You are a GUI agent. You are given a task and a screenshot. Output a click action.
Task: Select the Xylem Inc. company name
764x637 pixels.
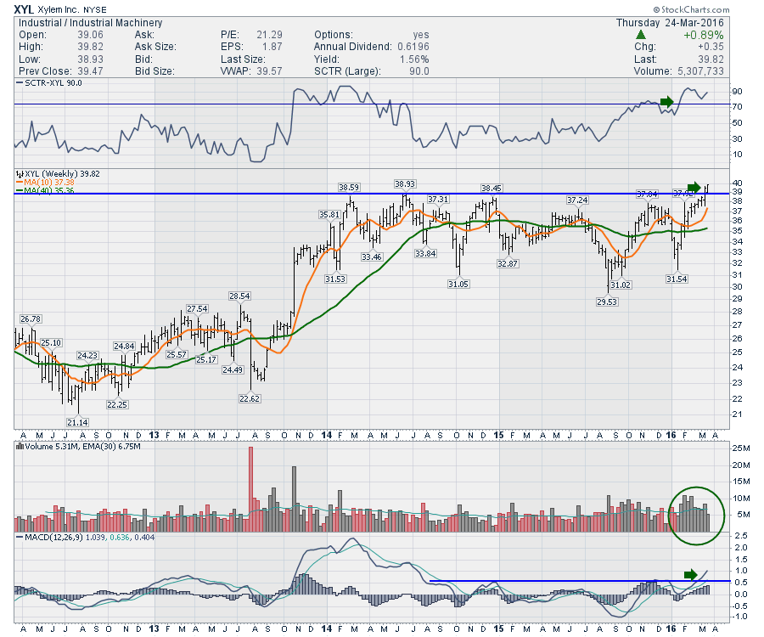(58, 9)
